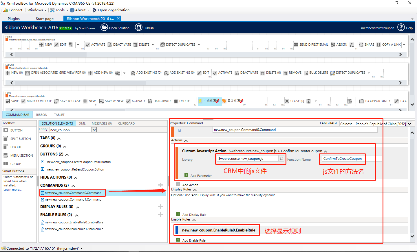Viewport: 417px width, 252px height.
Task: Click the Learn more link
Action: (x=12, y=190)
